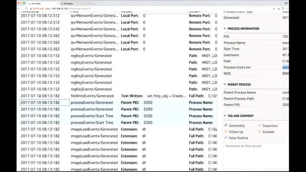This screenshot has height=172, width=306.
Task: Click the Text Written set http_obj value
Action: 167,96
